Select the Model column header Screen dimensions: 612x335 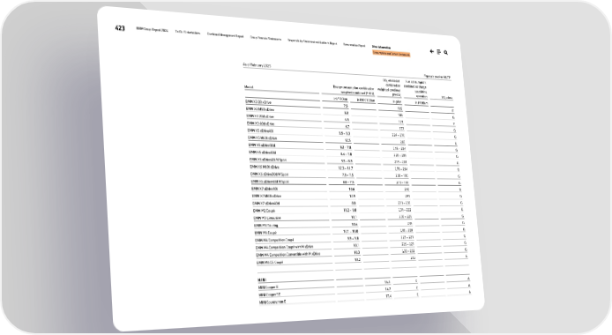click(x=249, y=87)
